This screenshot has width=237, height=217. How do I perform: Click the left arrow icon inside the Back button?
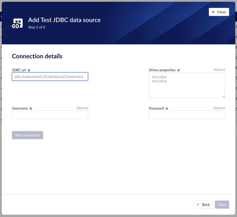[198, 205]
